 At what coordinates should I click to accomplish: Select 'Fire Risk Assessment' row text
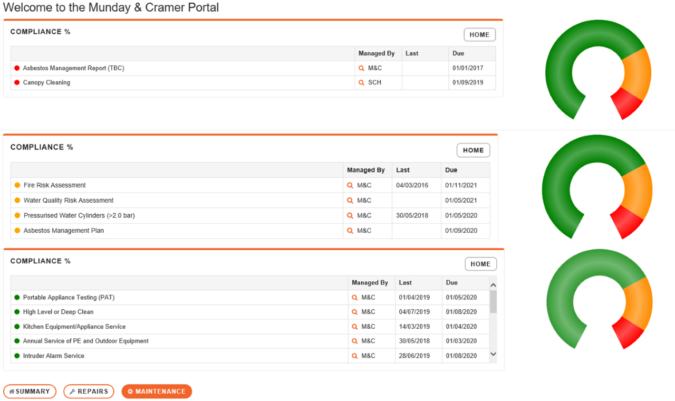point(55,185)
